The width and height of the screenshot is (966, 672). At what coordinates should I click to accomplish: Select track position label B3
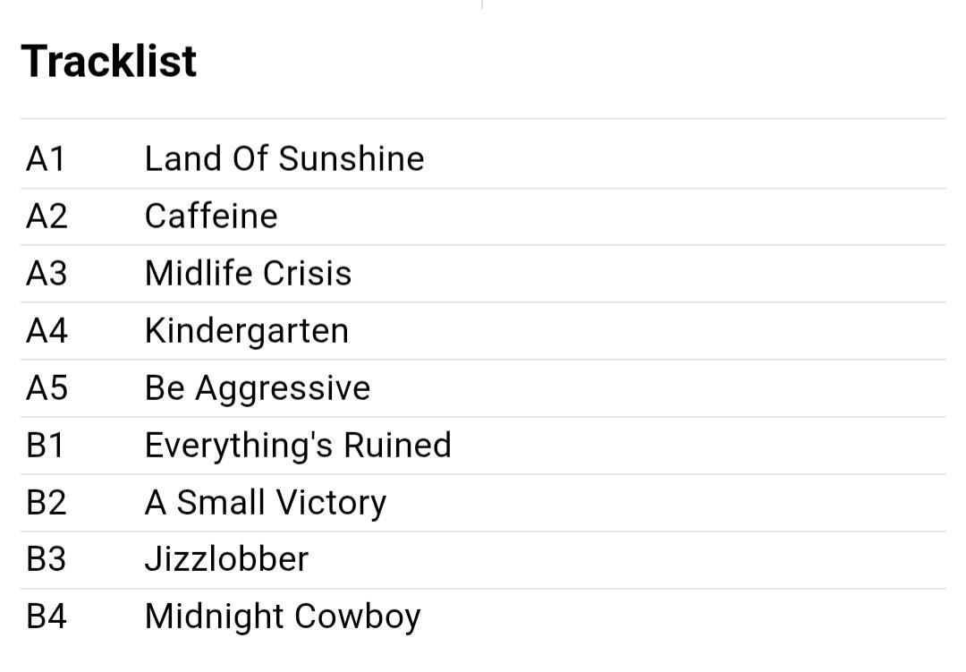point(47,559)
